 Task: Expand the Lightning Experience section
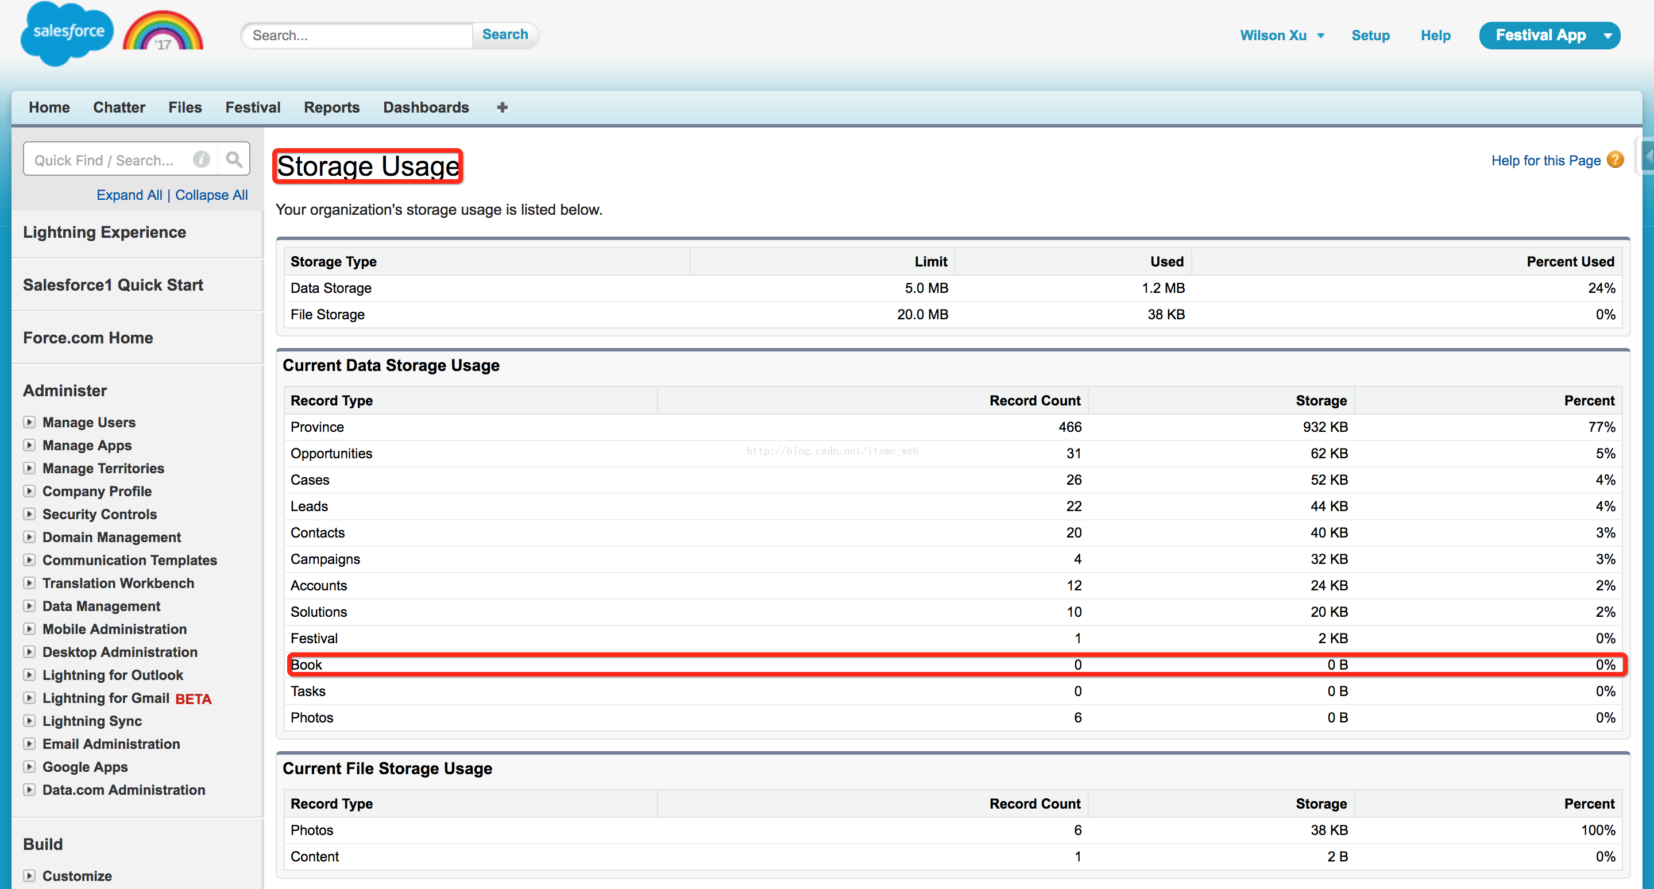[105, 231]
